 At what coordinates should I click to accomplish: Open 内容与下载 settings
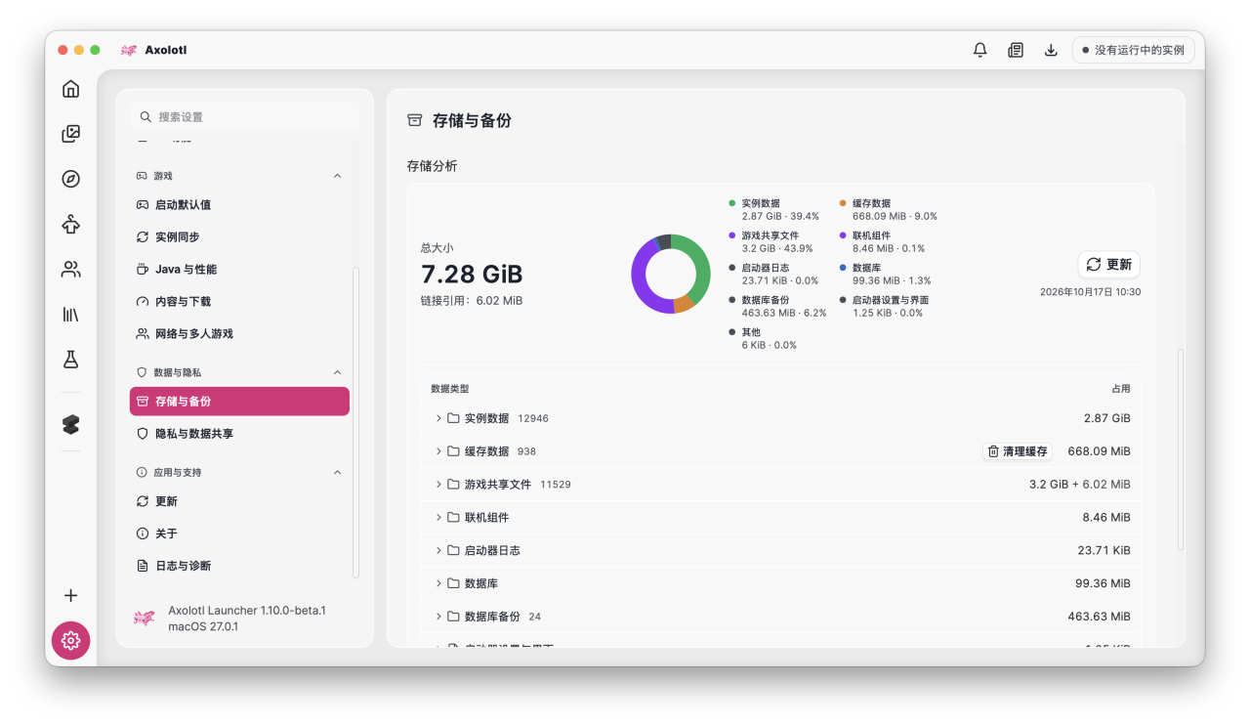click(239, 302)
